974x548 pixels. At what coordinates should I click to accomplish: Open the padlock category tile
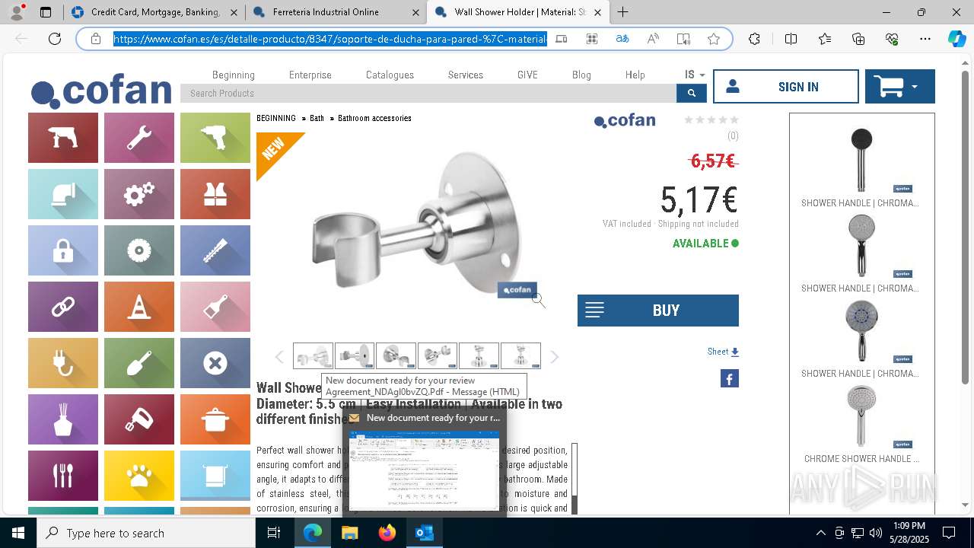coord(63,250)
